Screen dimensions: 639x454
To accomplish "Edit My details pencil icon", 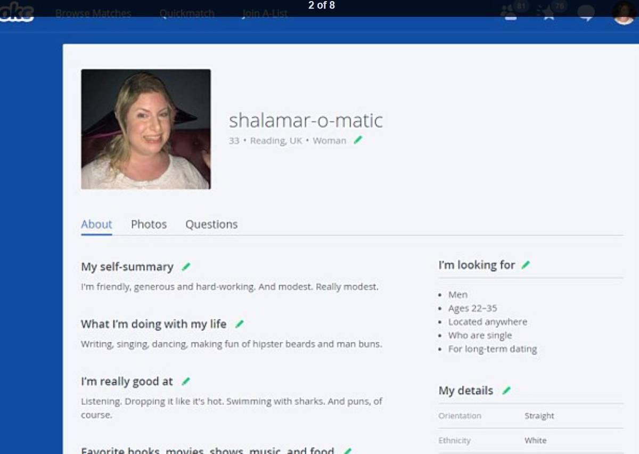I will click(506, 391).
